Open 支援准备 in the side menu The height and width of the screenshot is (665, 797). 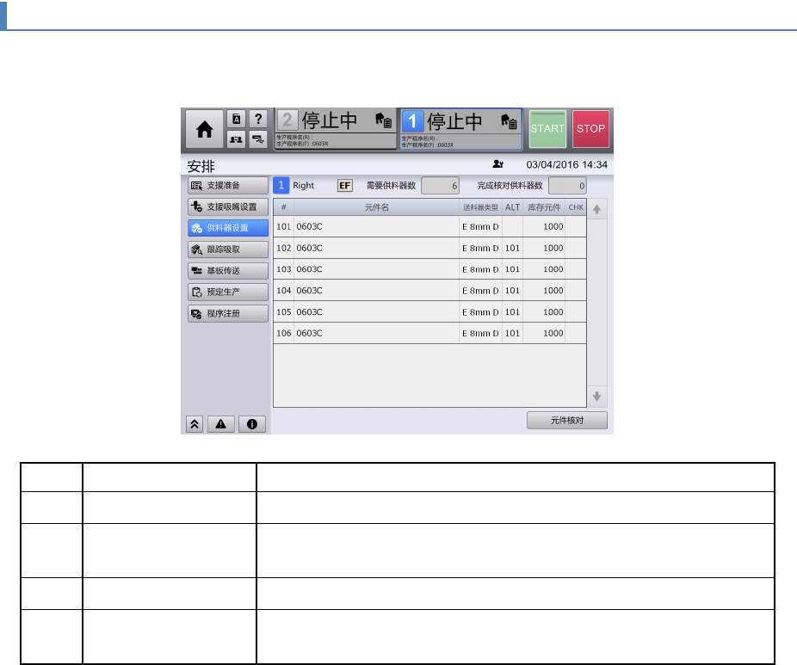point(228,186)
